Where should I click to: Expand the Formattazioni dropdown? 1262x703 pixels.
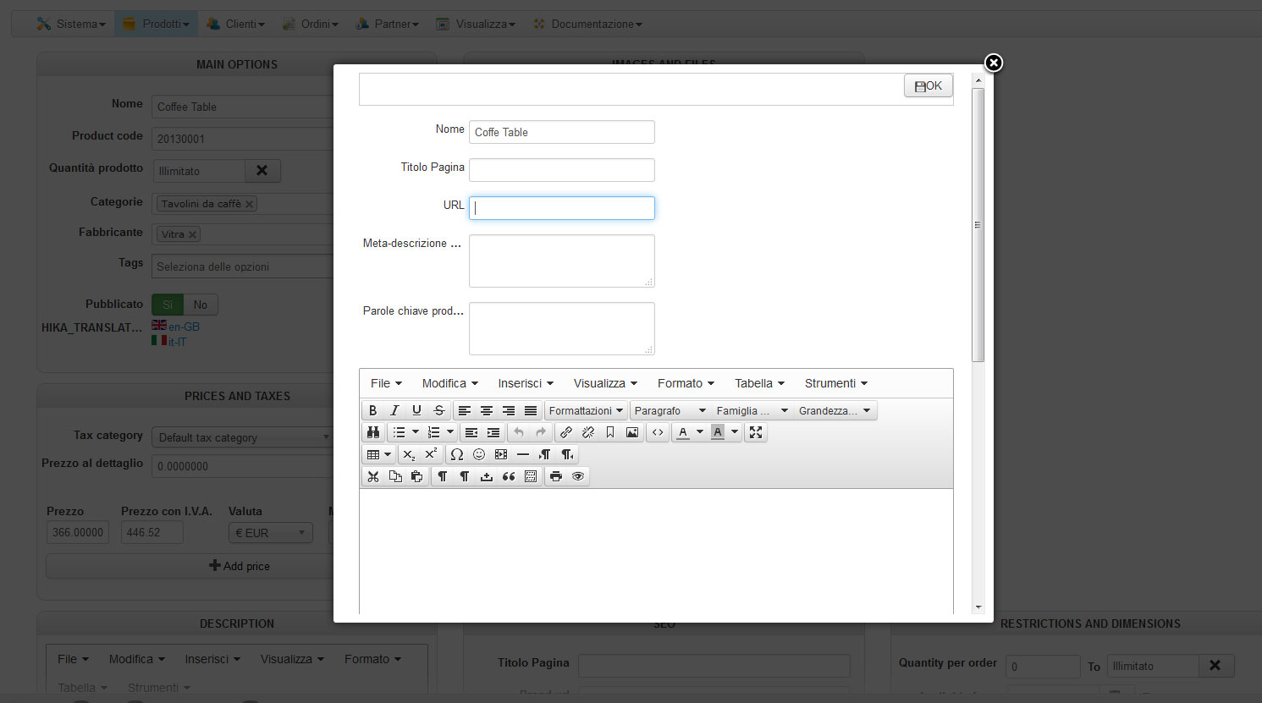click(x=586, y=410)
